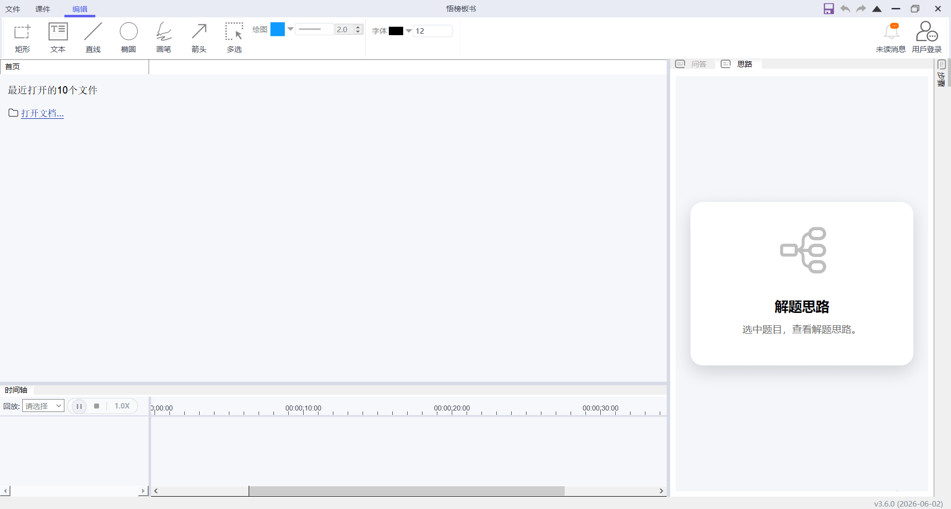This screenshot has width=951, height=509.
Task: Click the line width field 2.0
Action: point(345,29)
